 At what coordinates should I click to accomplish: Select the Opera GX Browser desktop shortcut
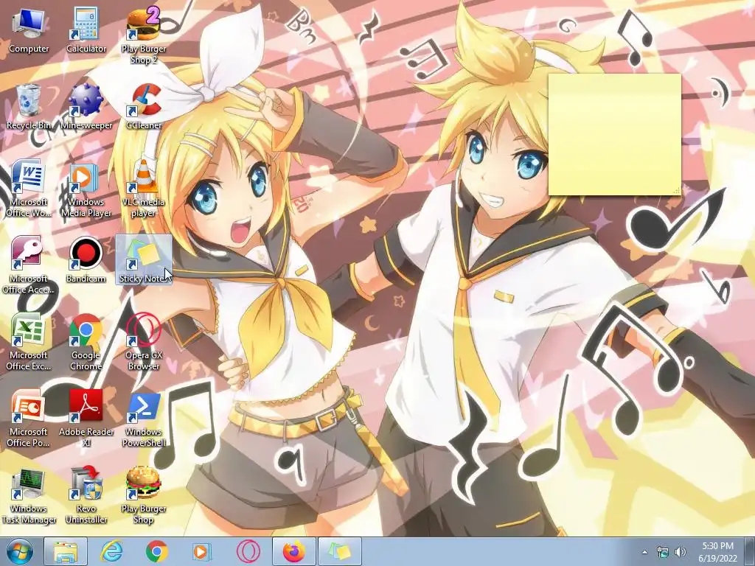(x=144, y=342)
